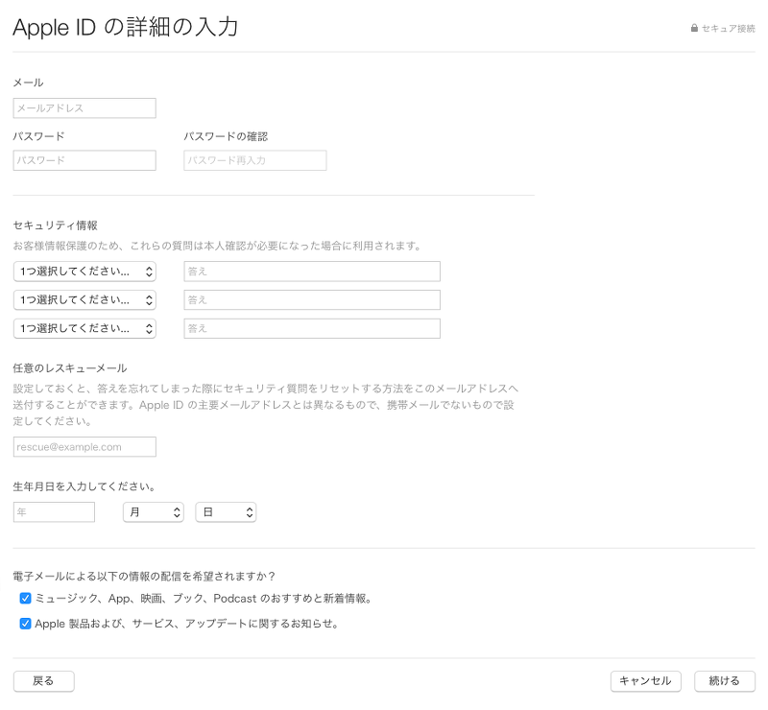Open the second security question dropdown
Screen dimensions: 768x710
[84, 300]
